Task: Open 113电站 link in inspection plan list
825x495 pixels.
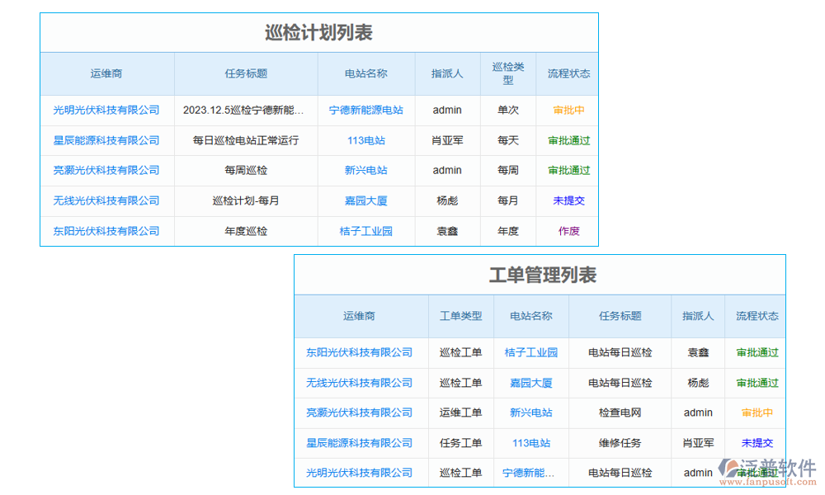Action: 365,140
